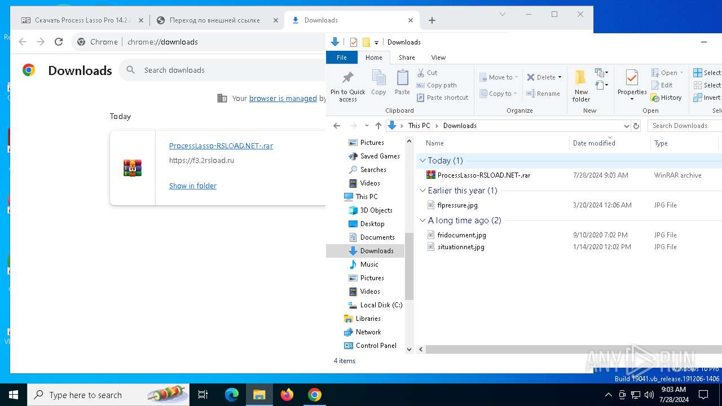This screenshot has height=406, width=722.
Task: Open notification center icon
Action: [704, 395]
